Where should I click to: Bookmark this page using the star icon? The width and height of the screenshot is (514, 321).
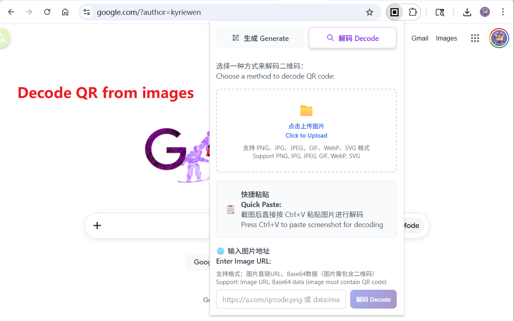pyautogui.click(x=369, y=12)
